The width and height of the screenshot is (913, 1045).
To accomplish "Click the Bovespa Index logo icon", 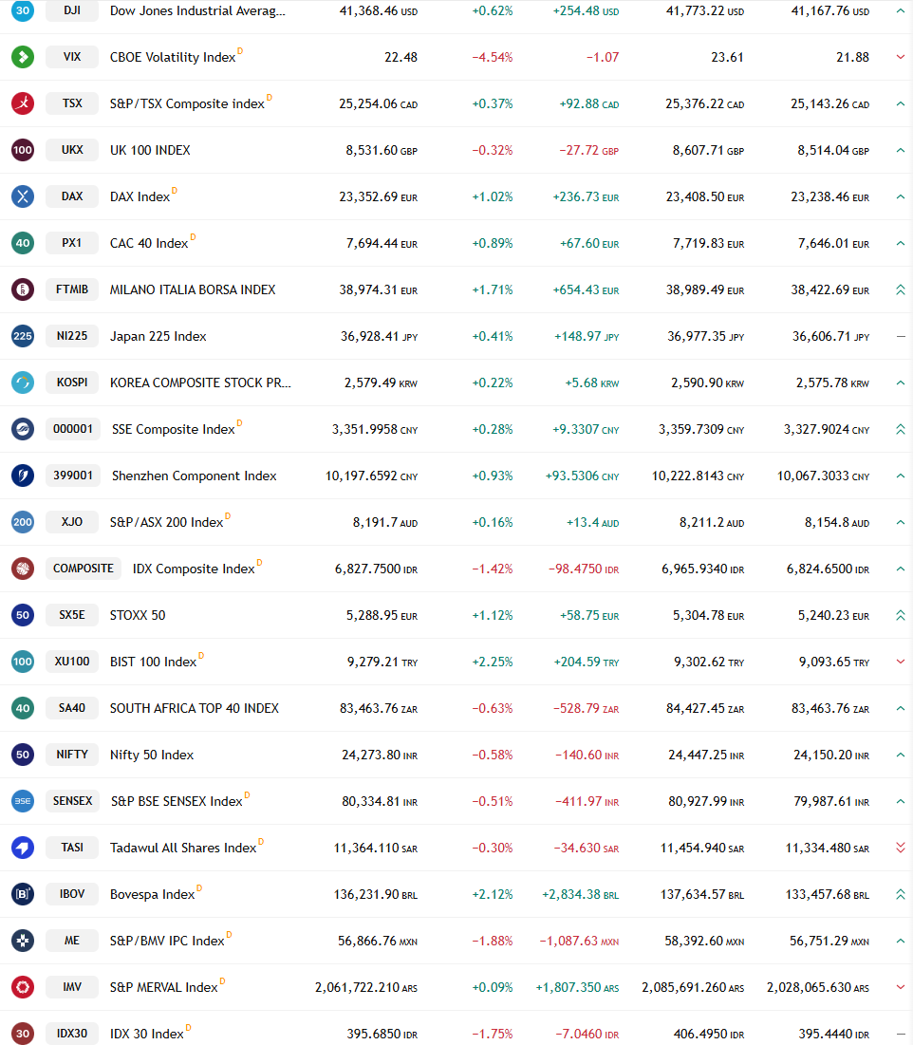I will pos(23,894).
